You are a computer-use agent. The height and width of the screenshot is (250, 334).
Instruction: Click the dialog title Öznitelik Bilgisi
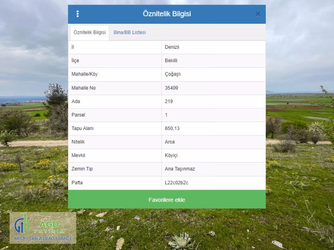point(167,14)
